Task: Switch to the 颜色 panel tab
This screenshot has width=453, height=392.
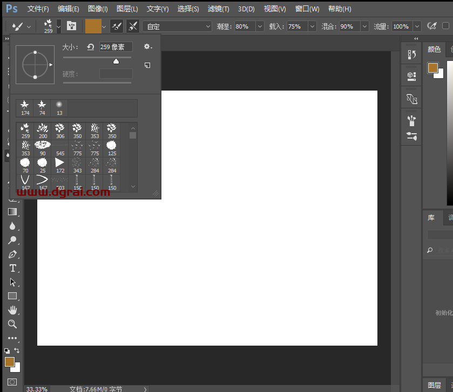Action: 434,50
